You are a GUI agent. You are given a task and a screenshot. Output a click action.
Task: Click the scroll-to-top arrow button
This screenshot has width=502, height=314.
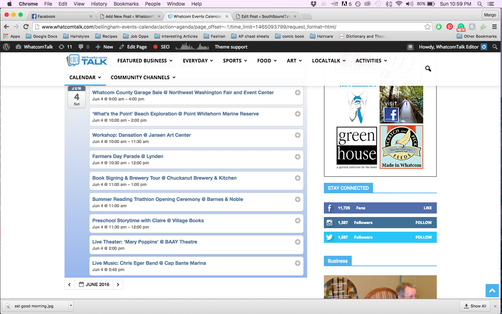click(492, 291)
